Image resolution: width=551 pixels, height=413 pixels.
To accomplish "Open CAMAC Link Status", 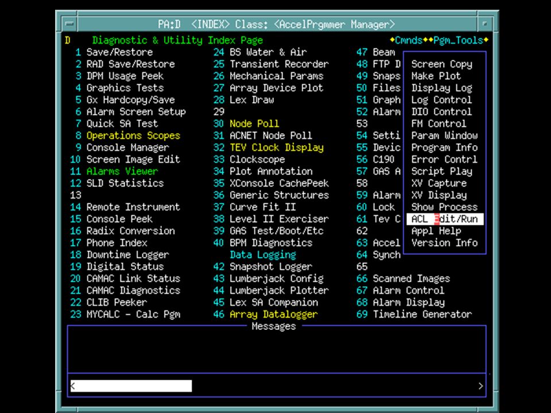I will pyautogui.click(x=133, y=279).
